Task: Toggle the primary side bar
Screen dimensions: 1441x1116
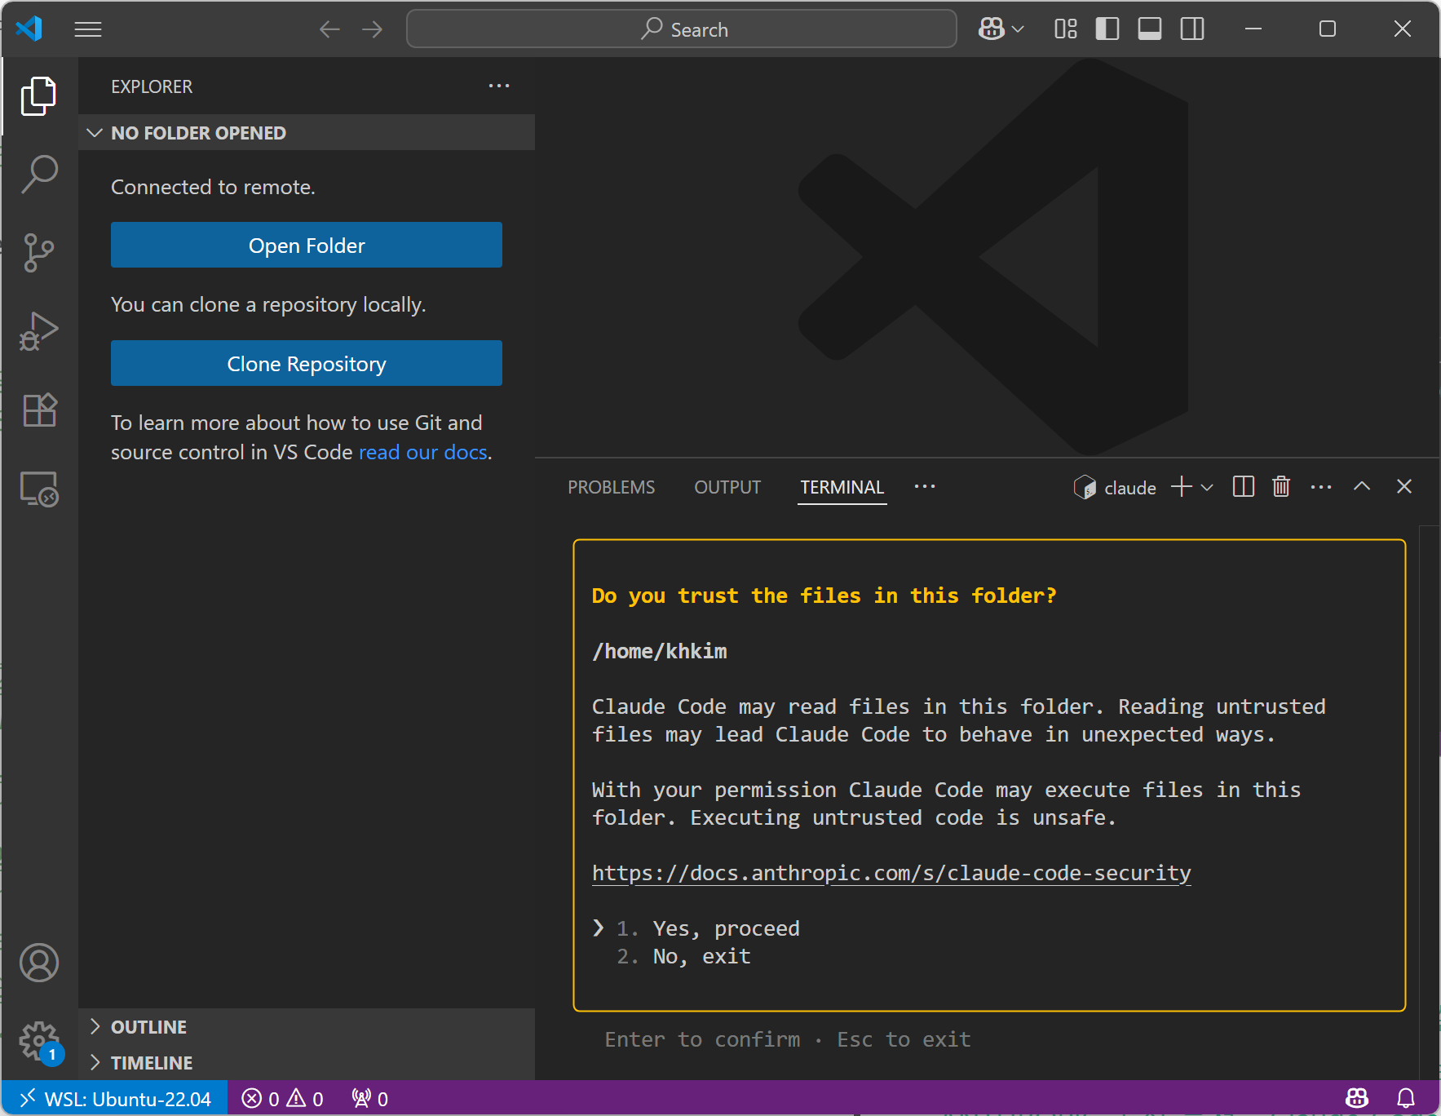Action: (x=1107, y=29)
